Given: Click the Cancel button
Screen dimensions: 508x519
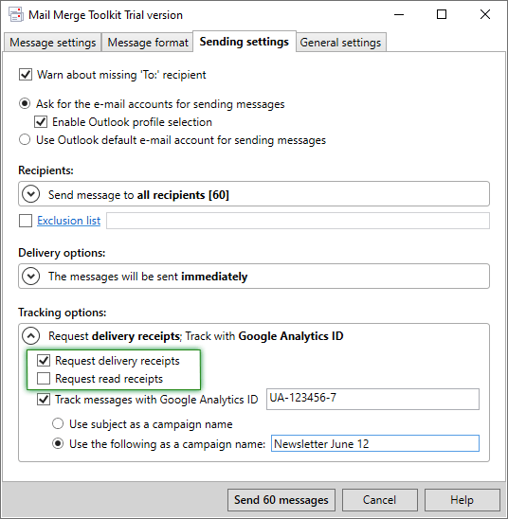Looking at the screenshot, I should pos(379,500).
